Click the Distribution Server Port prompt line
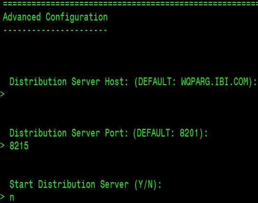 click(109, 133)
